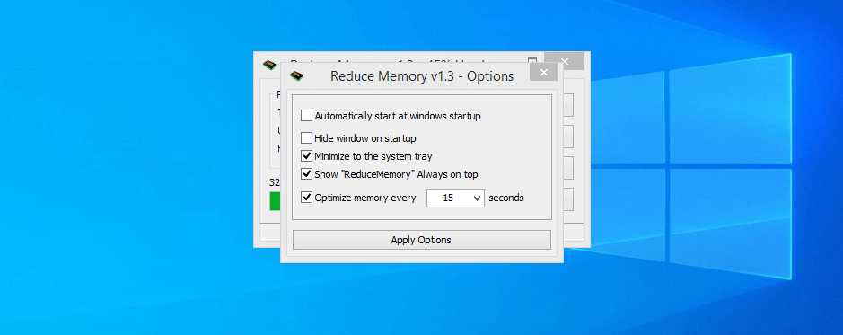
Task: Close the main Reduce Memory window behind
Action: point(564,61)
